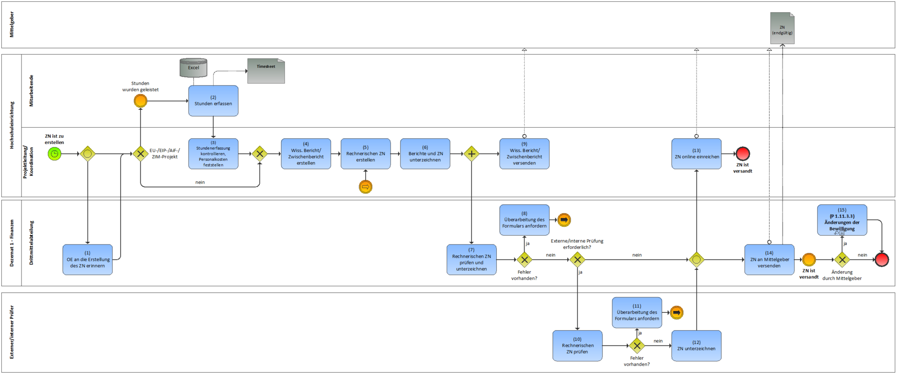Expand subprocess marker on 'Änderungen der Bewilligung'

point(842,233)
